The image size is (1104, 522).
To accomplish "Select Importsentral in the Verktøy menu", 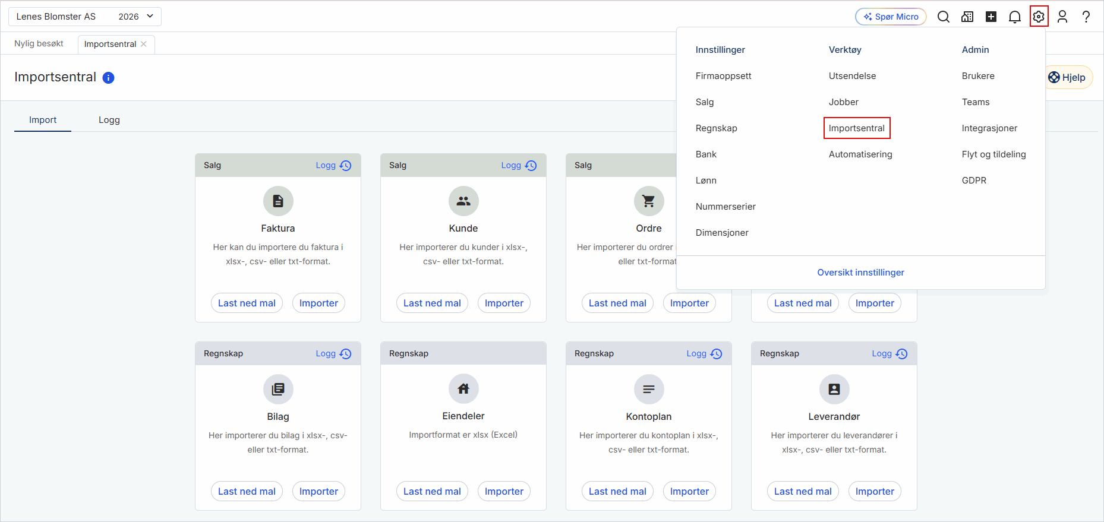I will click(857, 128).
